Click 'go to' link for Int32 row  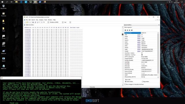(x=139, y=46)
